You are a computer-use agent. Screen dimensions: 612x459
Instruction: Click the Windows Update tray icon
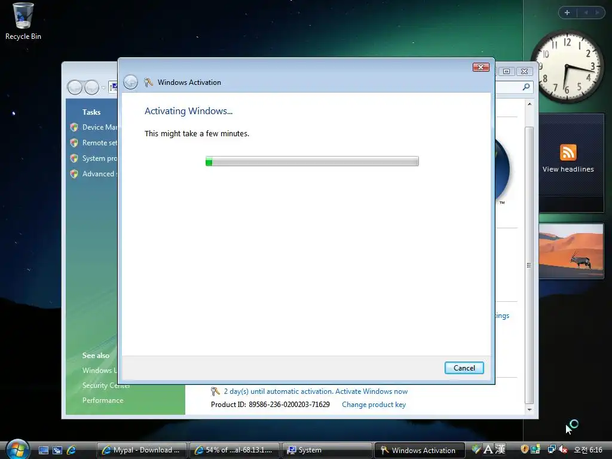coord(535,449)
